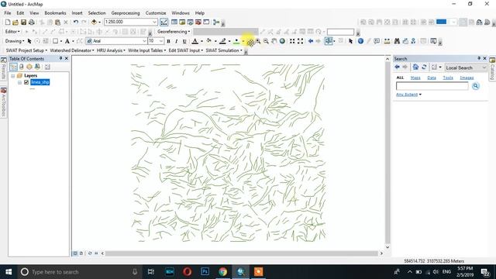The image size is (496, 279).
Task: Select the Zoom In tool
Action: pyautogui.click(x=258, y=41)
